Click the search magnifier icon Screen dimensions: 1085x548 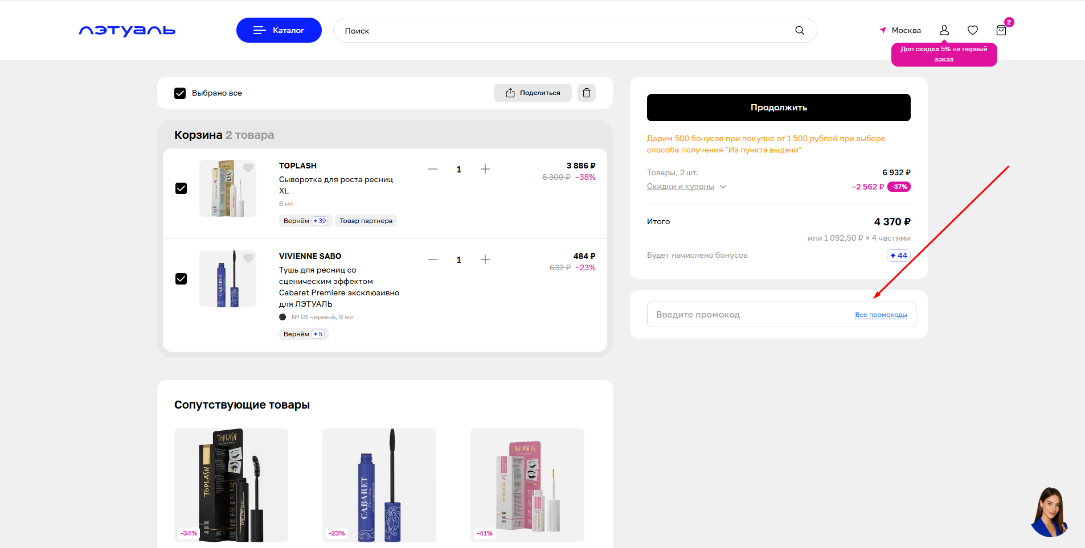click(800, 31)
